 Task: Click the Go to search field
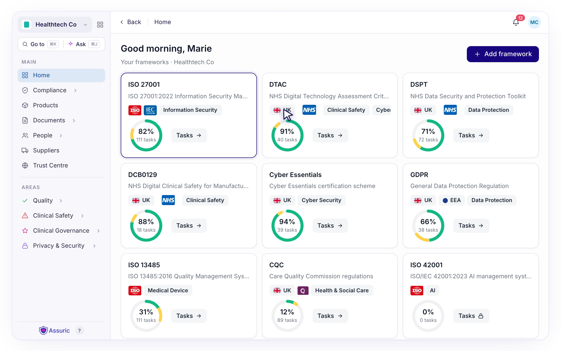pos(41,44)
